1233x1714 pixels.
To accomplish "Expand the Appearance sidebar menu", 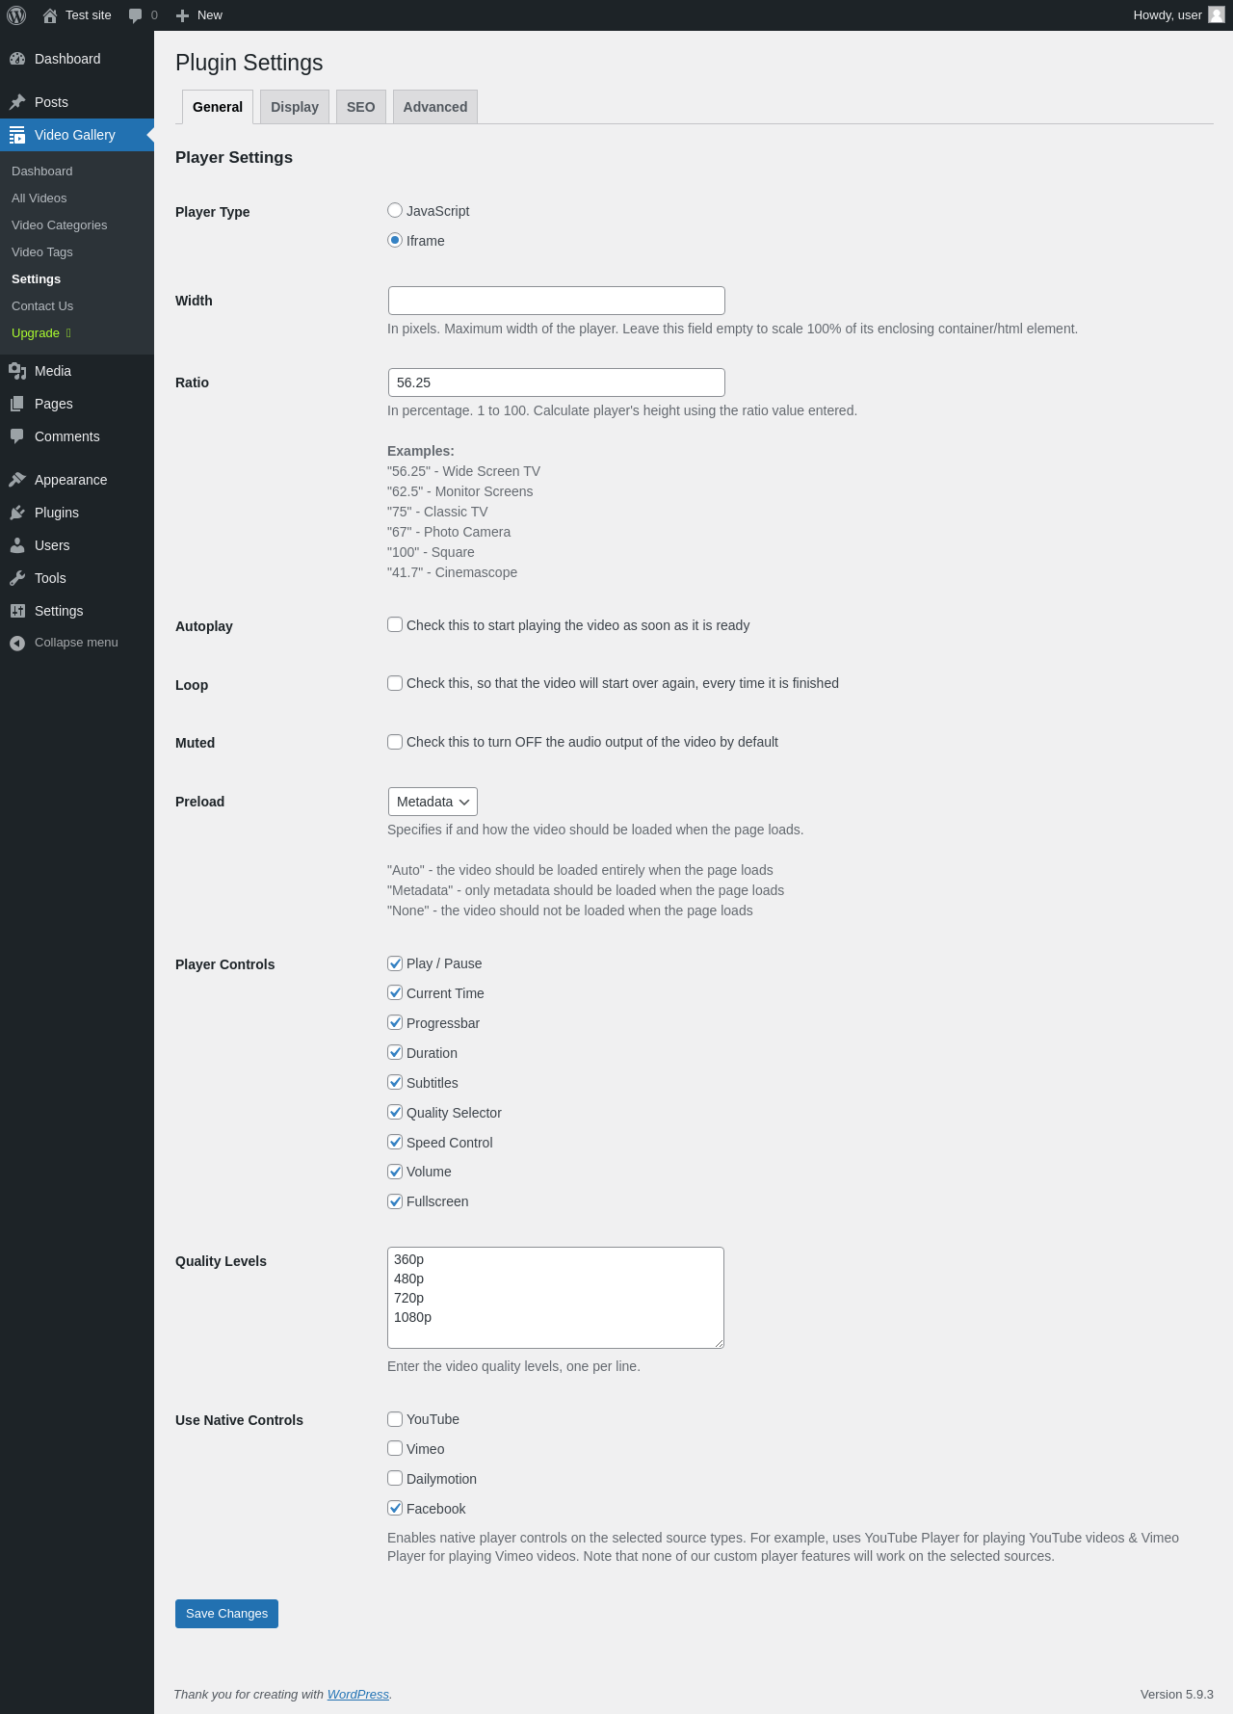I will coord(70,480).
